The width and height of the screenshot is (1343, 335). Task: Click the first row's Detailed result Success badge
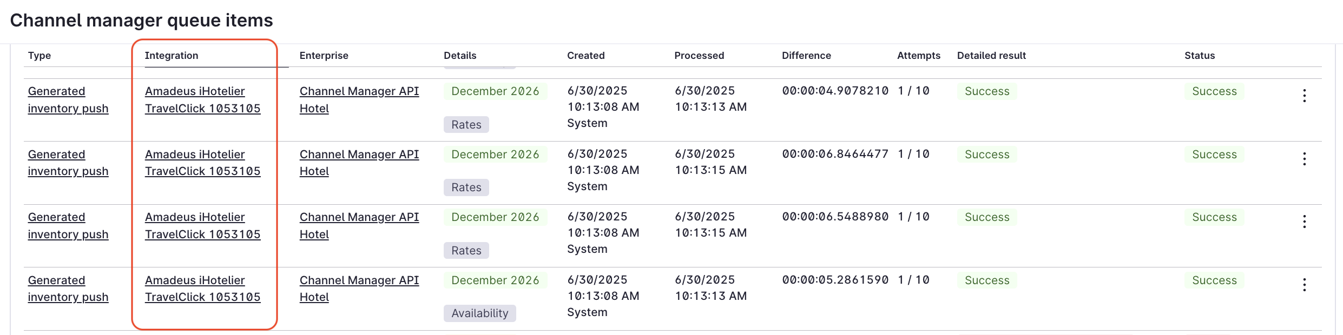[x=987, y=91]
